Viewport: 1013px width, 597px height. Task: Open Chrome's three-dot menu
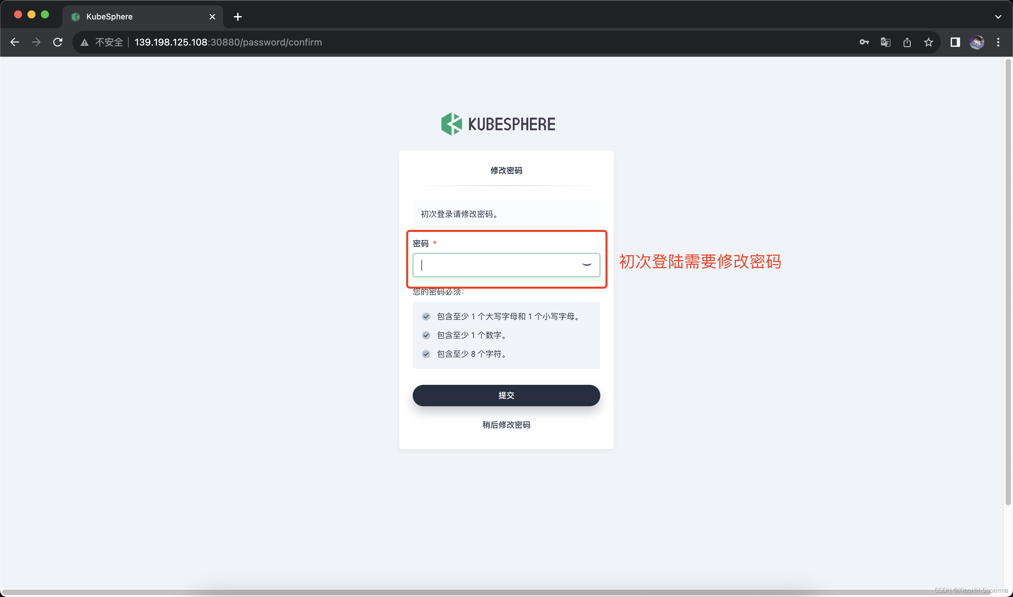tap(998, 42)
